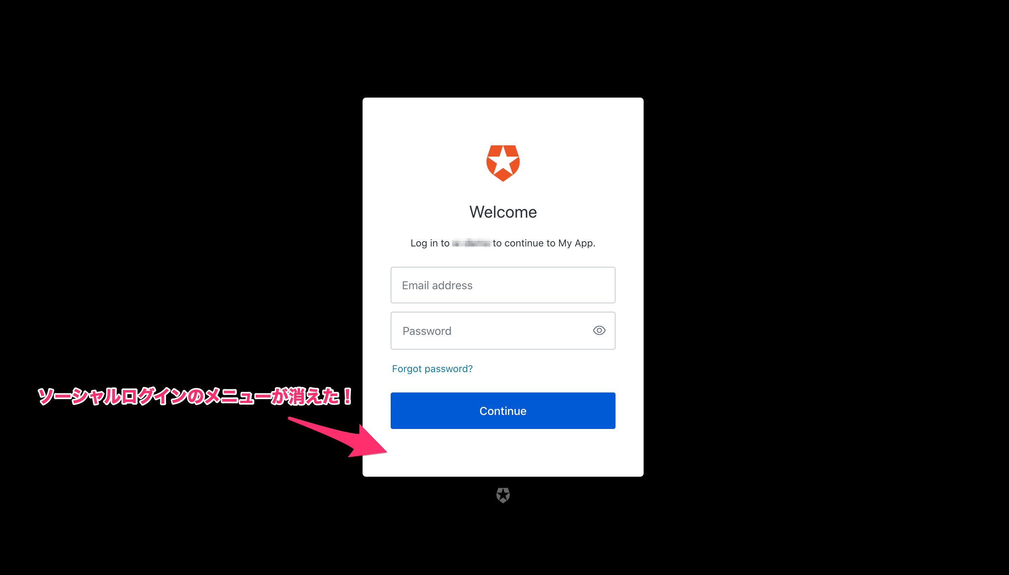Click the orange Auth0 shield logo
The image size is (1009, 575).
pyautogui.click(x=503, y=163)
